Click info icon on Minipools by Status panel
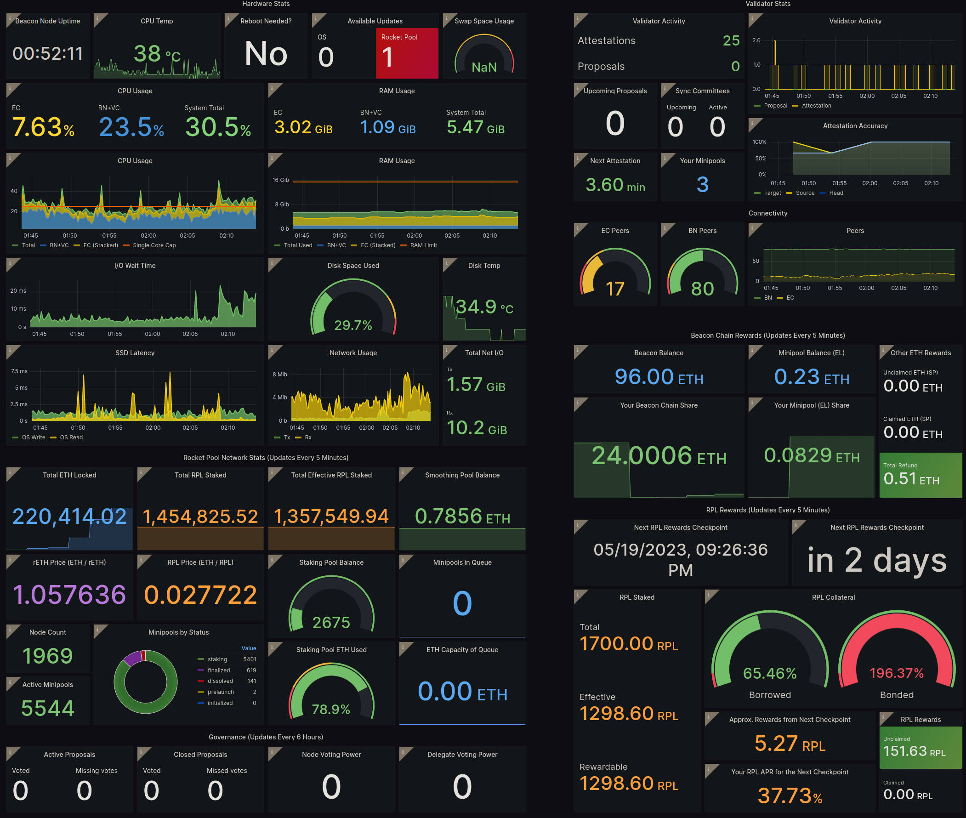The height and width of the screenshot is (818, 966). [x=97, y=628]
